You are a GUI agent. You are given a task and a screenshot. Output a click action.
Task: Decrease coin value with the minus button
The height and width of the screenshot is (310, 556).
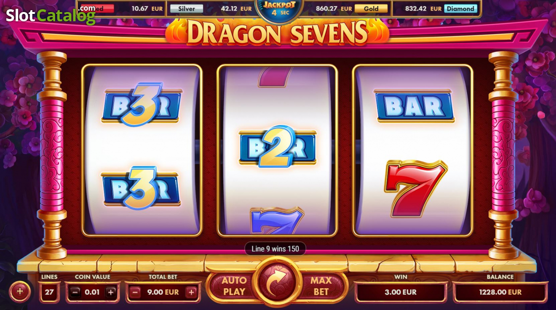click(76, 292)
